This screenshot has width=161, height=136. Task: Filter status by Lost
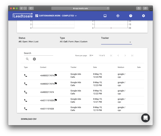point(36,42)
